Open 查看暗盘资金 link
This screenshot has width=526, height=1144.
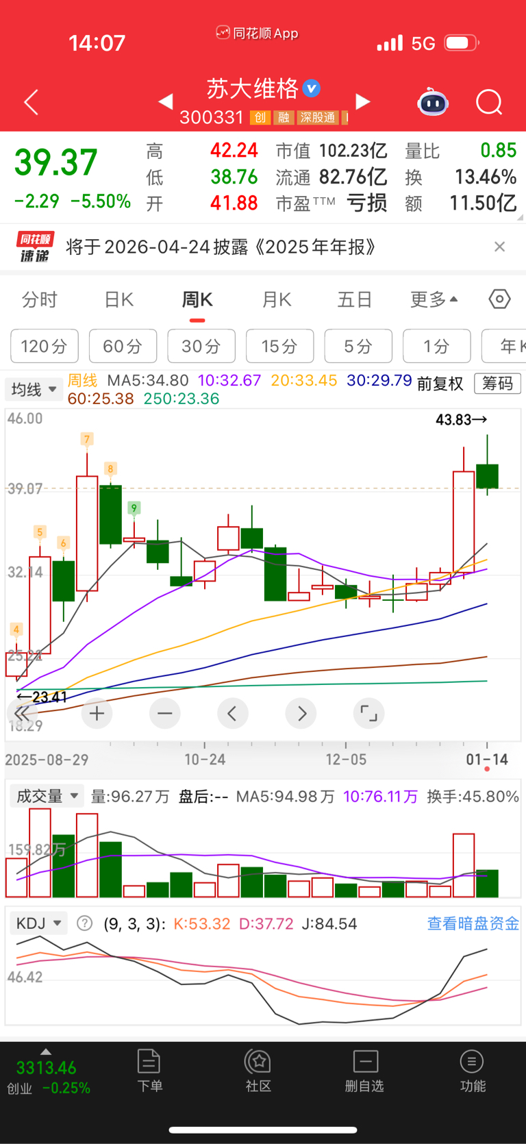point(473,923)
